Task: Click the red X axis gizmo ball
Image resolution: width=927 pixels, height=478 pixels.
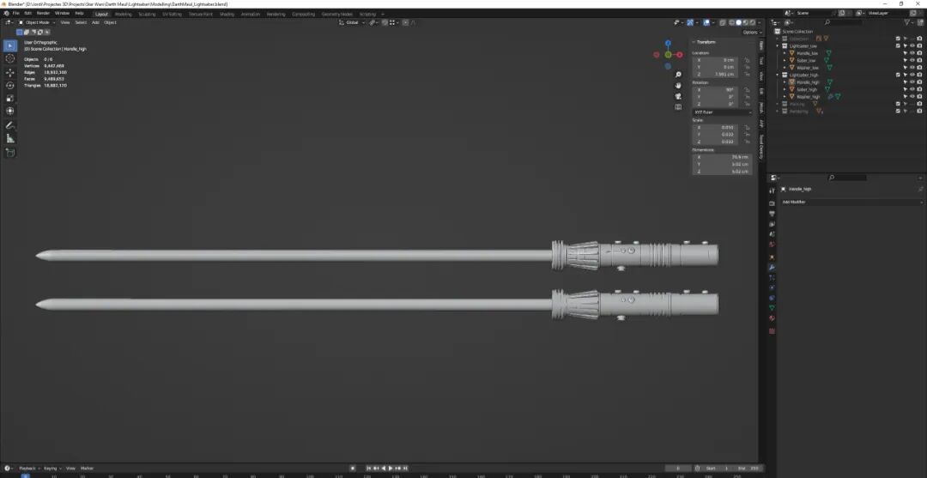Action: 680,55
